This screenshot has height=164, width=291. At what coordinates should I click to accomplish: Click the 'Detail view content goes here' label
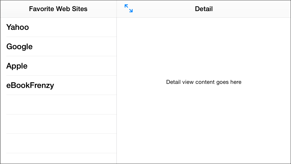click(204, 82)
